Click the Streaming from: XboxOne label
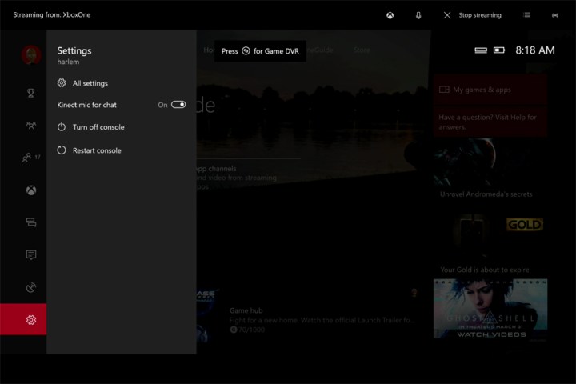This screenshot has height=384, width=576. [x=52, y=15]
